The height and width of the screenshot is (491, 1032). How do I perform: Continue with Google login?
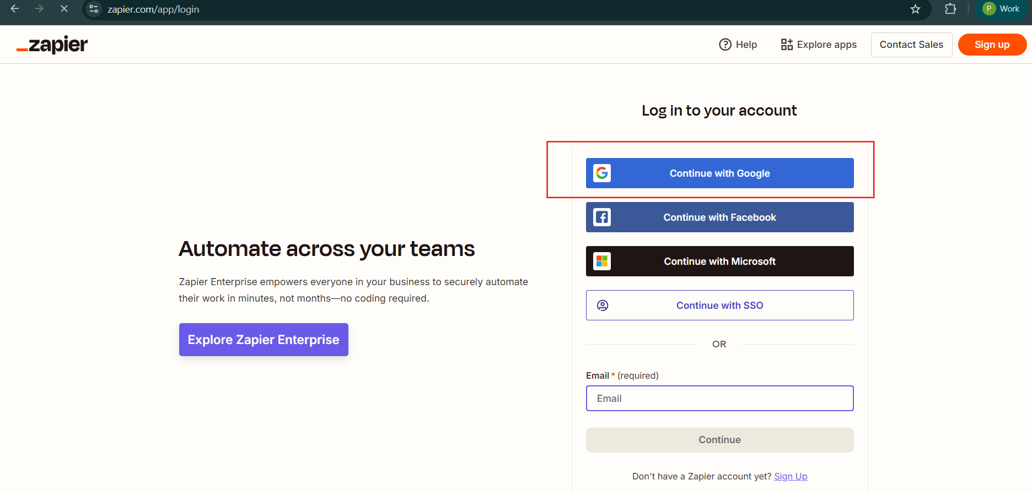(x=719, y=173)
